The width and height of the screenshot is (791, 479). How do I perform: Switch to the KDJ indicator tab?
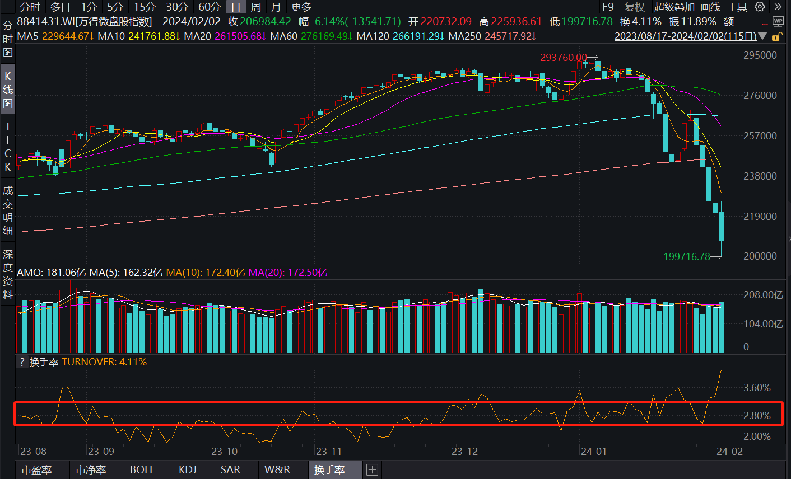coord(188,470)
